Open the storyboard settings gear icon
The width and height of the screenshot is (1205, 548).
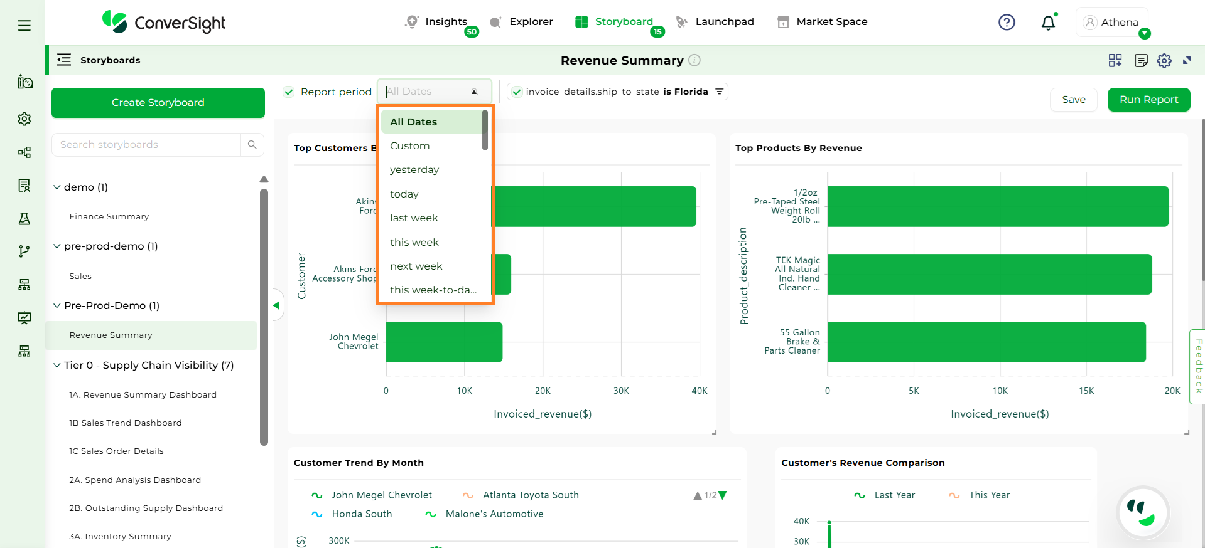[1164, 61]
